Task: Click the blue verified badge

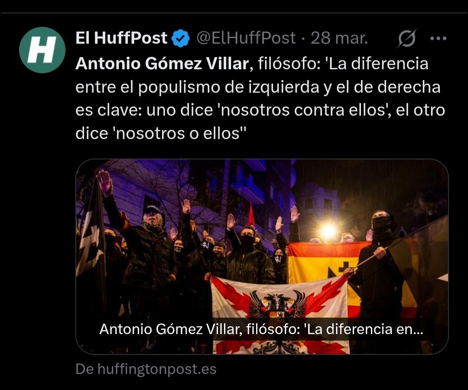Action: point(180,38)
